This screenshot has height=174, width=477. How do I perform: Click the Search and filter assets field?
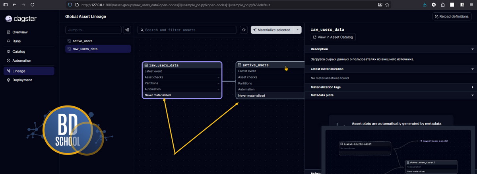point(187,30)
